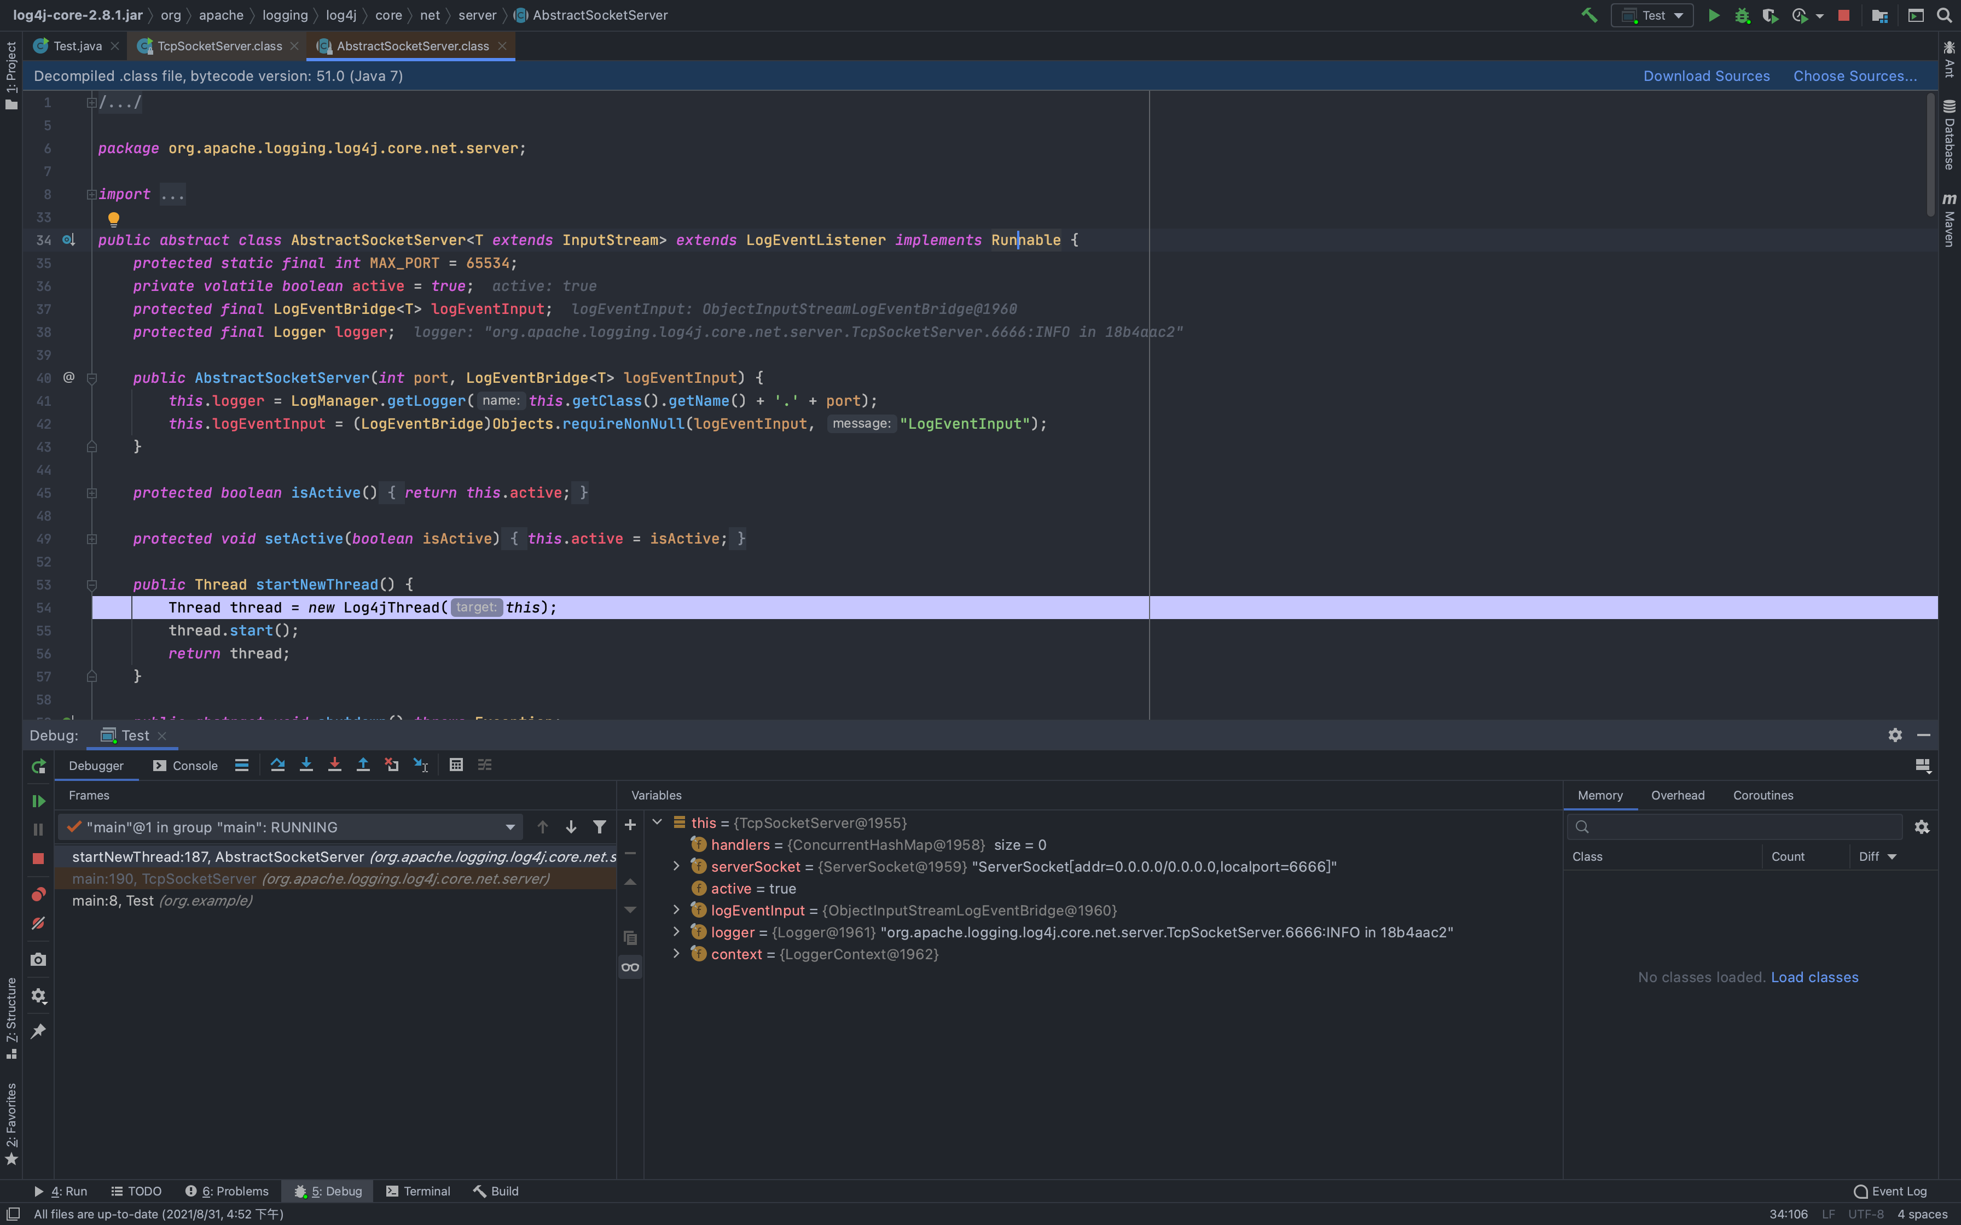The height and width of the screenshot is (1225, 1961).
Task: Click the Evaluate Expression calculator icon
Action: click(x=456, y=765)
